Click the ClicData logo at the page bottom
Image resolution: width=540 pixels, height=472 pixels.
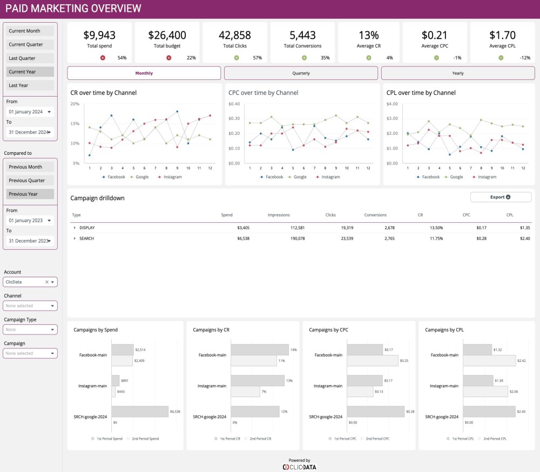pos(300,467)
